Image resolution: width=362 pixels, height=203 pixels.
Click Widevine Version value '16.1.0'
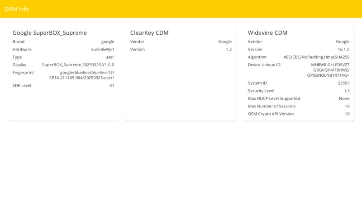pos(343,49)
